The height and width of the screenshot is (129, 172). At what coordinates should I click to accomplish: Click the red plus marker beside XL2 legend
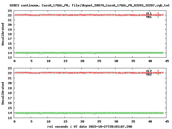coord(158,71)
